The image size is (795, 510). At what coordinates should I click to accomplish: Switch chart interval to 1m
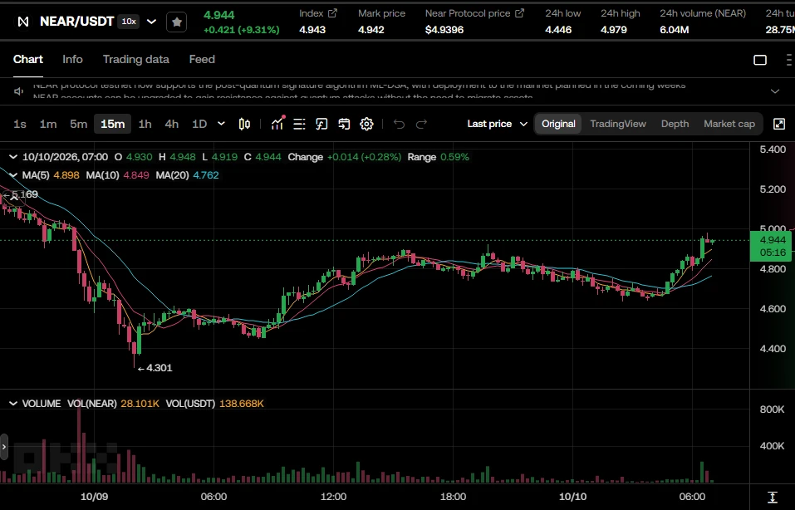(x=48, y=124)
